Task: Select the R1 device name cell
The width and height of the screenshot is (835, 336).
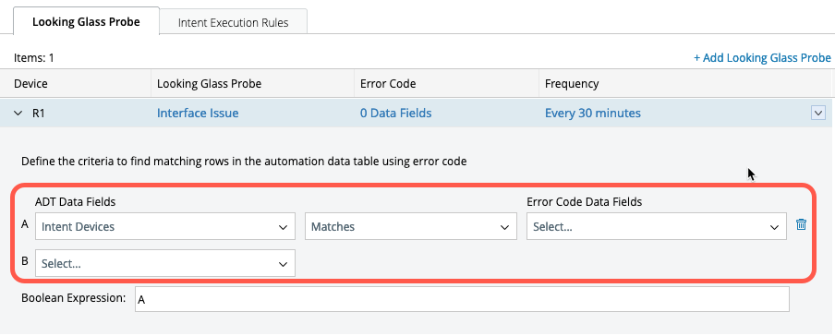Action: coord(39,113)
